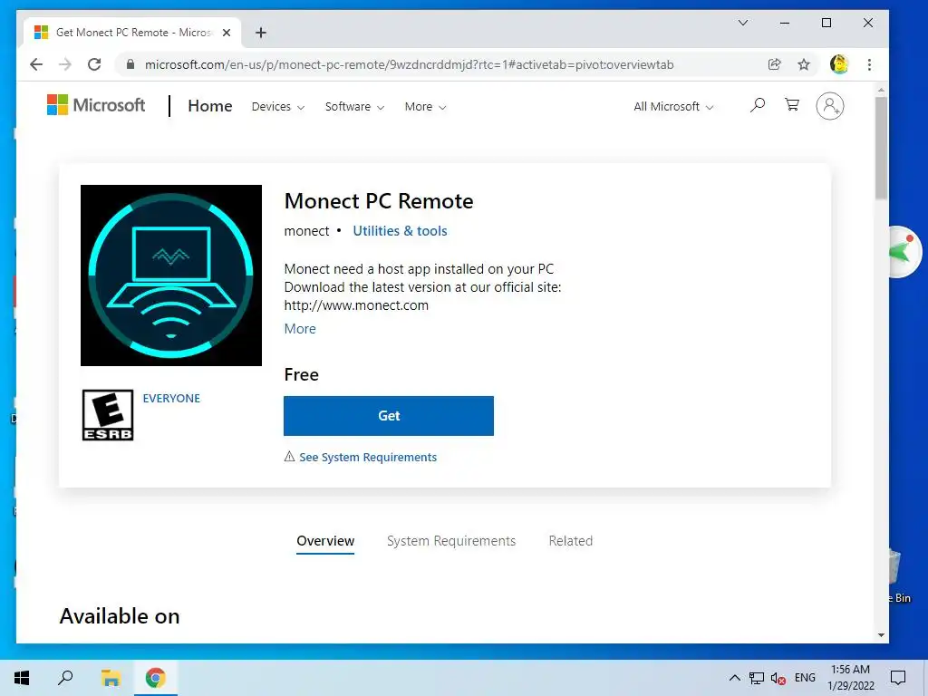Click the scrollbar down arrow
928x696 pixels.
point(881,635)
